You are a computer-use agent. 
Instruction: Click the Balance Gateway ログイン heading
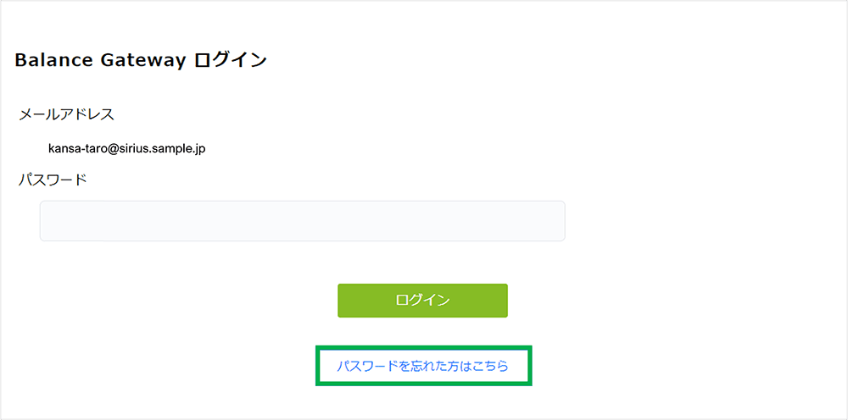[141, 60]
